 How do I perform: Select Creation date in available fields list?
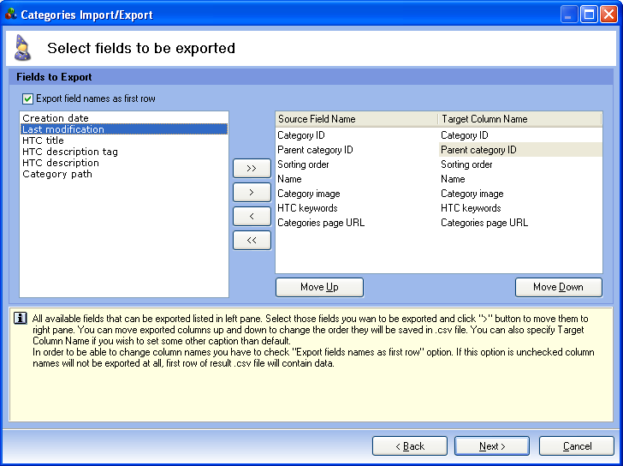pos(56,118)
